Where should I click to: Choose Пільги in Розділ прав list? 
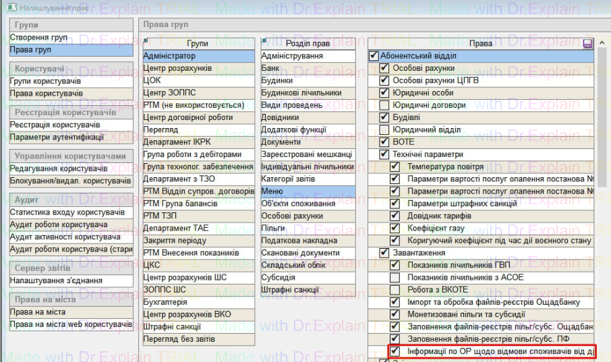(274, 229)
